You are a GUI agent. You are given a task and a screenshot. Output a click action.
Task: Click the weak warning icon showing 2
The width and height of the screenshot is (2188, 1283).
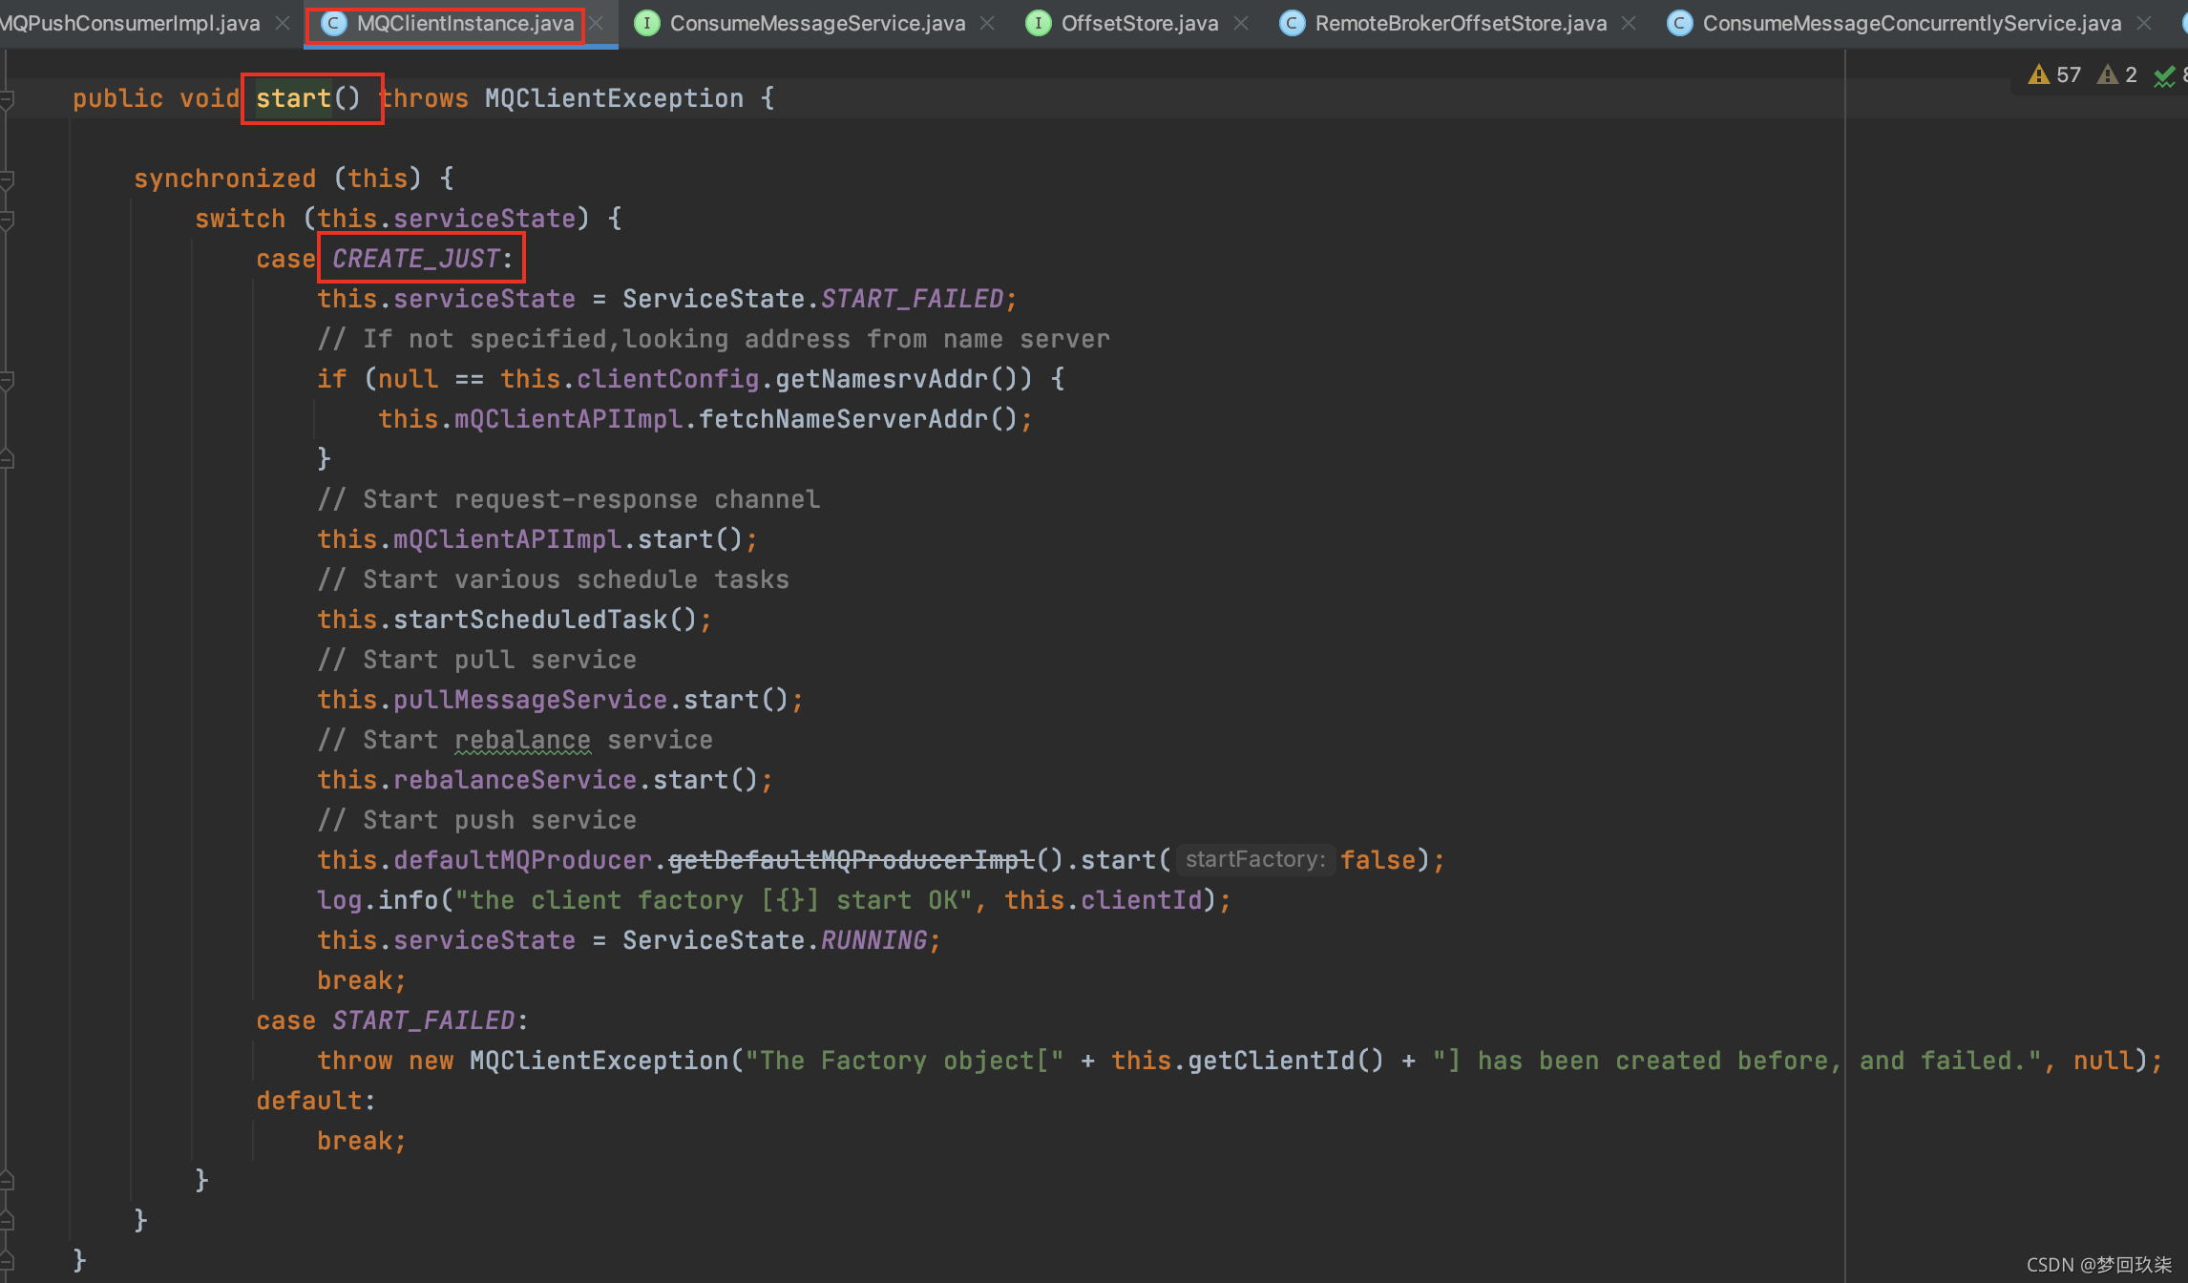pos(2107,74)
